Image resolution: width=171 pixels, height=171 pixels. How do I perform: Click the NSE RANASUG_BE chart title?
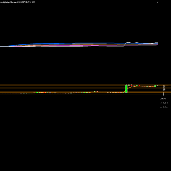(26, 2)
